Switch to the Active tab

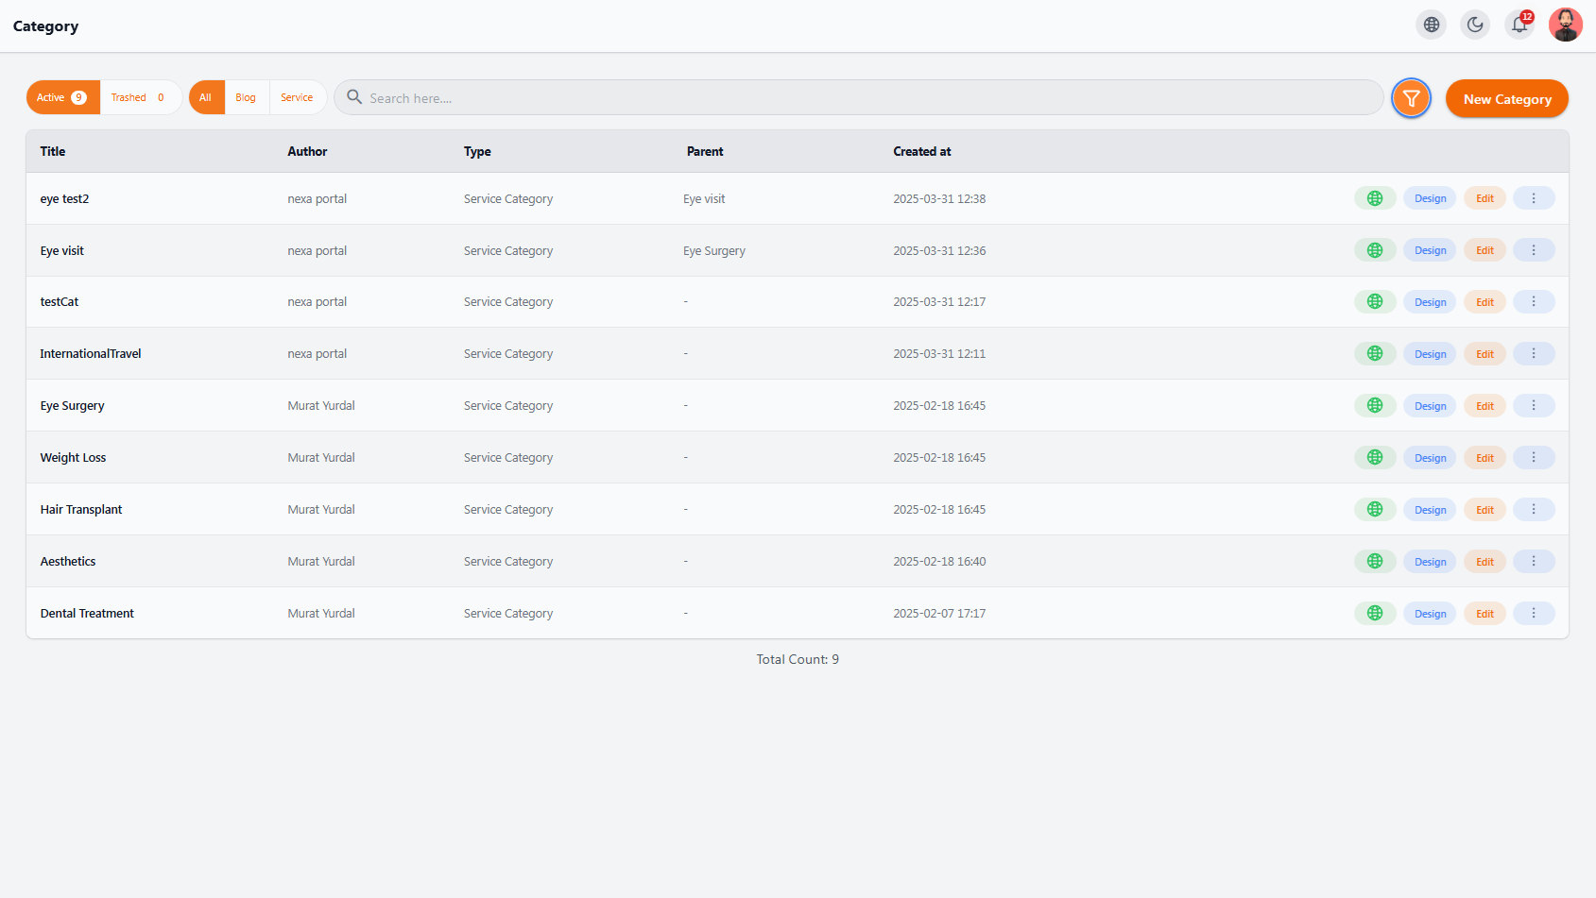pyautogui.click(x=62, y=97)
